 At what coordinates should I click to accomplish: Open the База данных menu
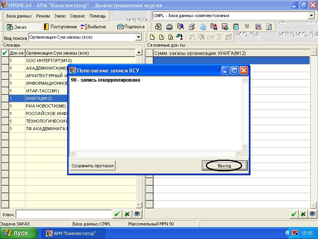(x=19, y=16)
